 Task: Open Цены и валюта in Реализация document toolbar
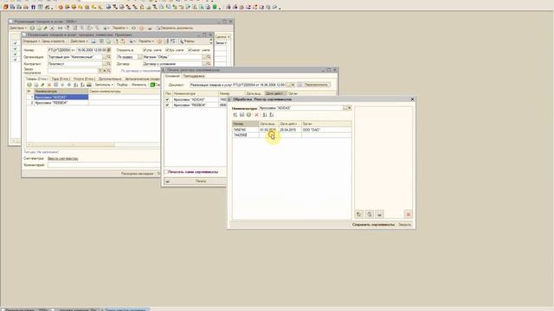[x=54, y=41]
